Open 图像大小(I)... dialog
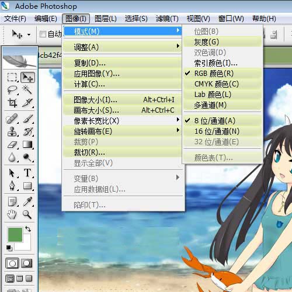The image size is (292, 292). [x=123, y=100]
